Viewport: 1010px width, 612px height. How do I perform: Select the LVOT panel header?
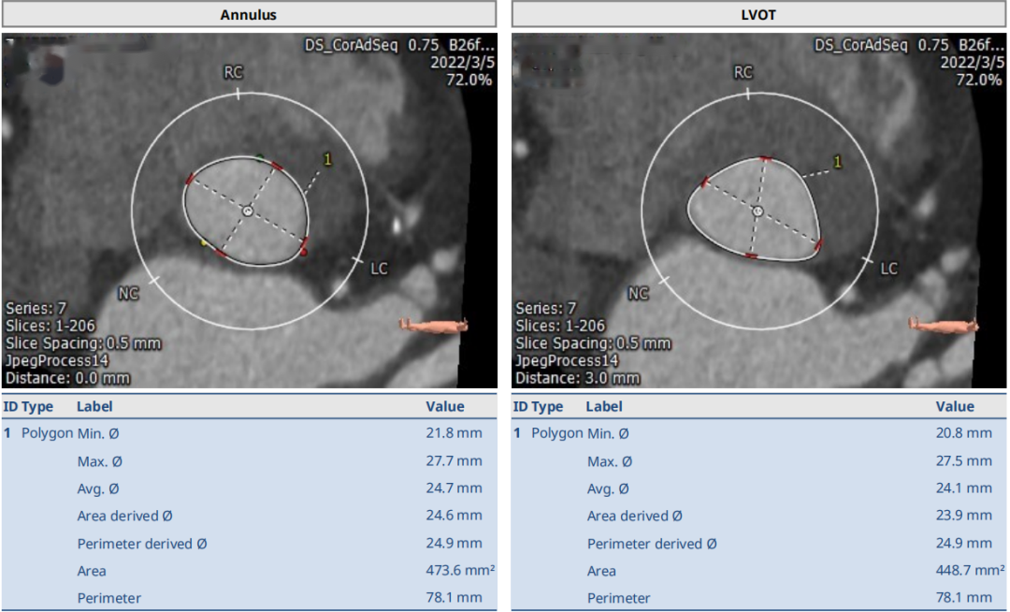click(758, 15)
